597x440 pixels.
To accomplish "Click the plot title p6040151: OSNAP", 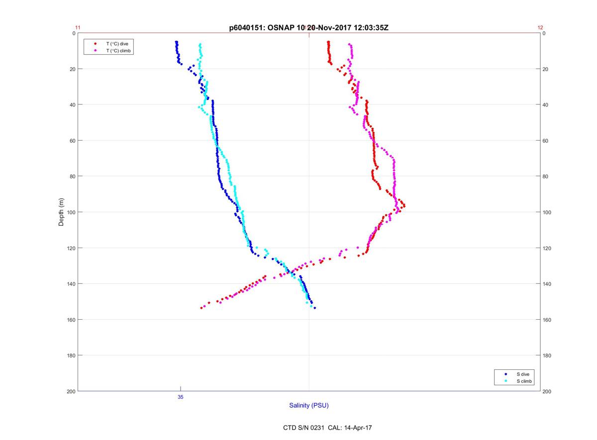I will click(x=308, y=28).
